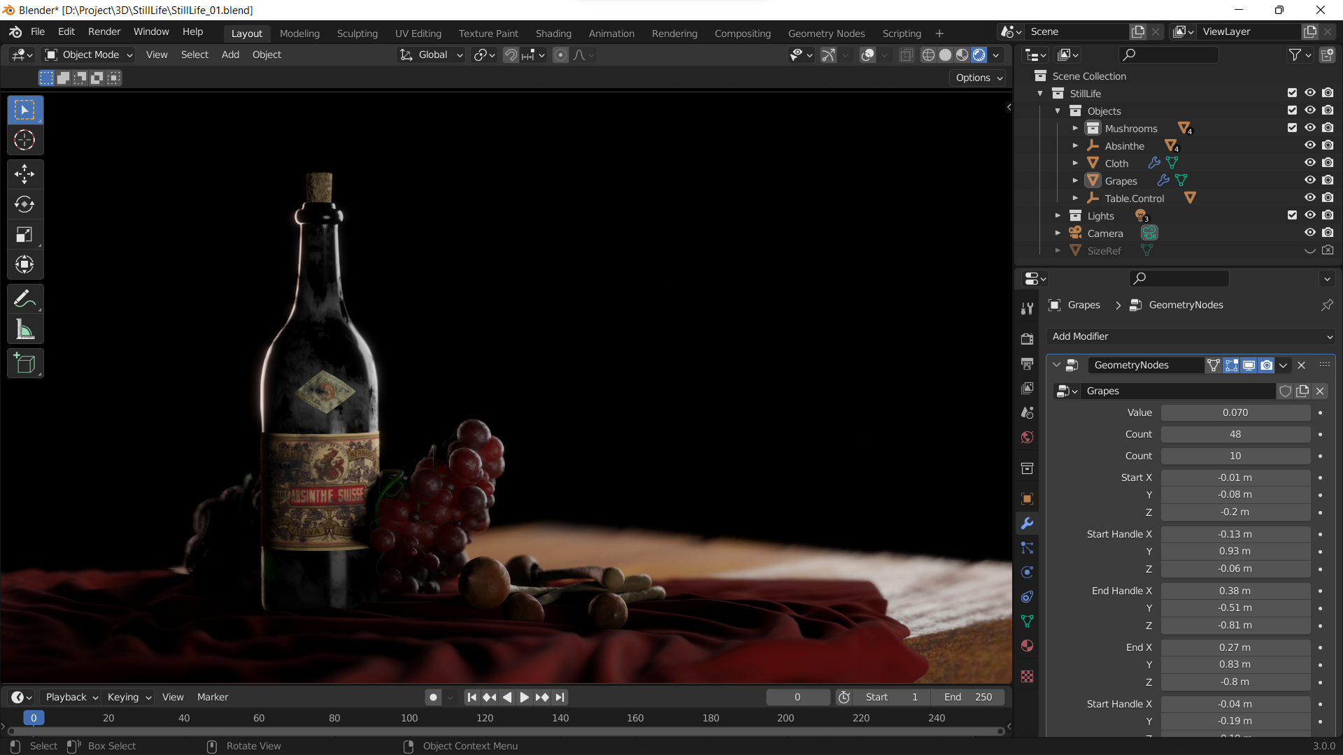Uncheck the Lights collection exclude checkbox
This screenshot has height=755, width=1343.
[1291, 215]
